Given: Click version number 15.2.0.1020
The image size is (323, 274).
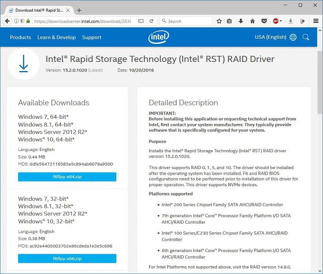Looking at the screenshot, I should click(75, 70).
